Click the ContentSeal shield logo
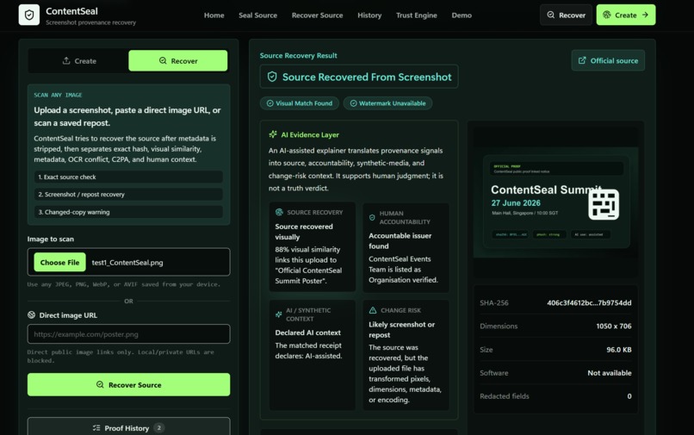 [29, 15]
